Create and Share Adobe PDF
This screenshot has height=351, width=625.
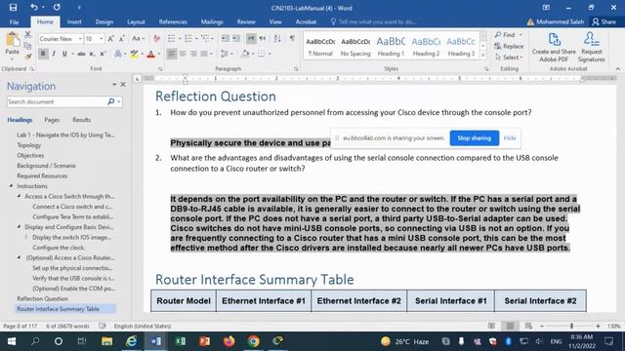554,47
